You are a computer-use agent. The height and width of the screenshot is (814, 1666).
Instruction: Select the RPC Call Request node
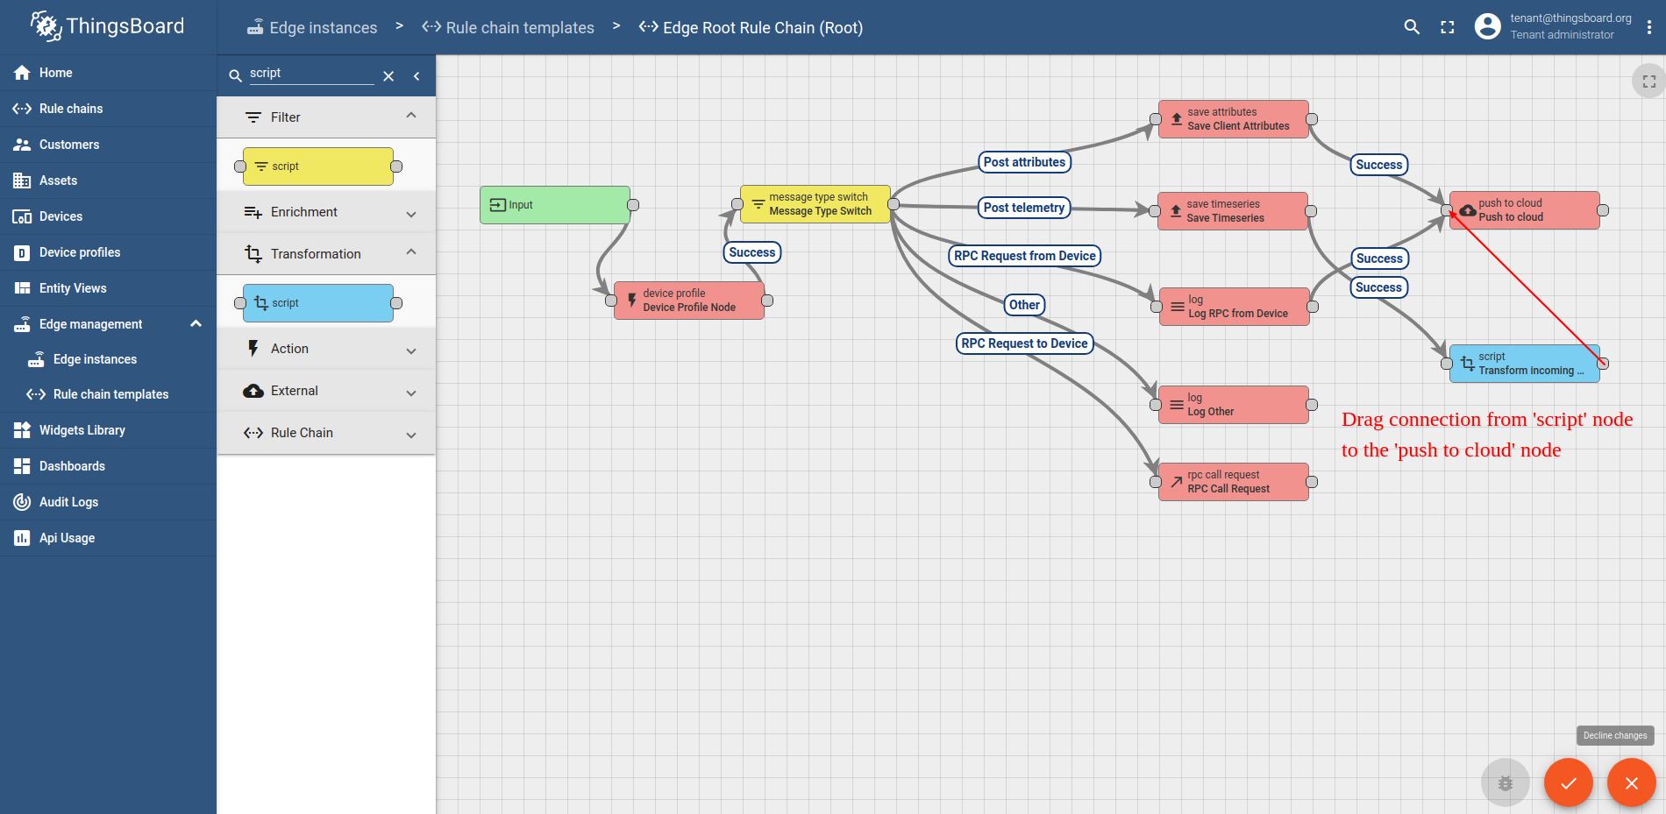[x=1234, y=482]
